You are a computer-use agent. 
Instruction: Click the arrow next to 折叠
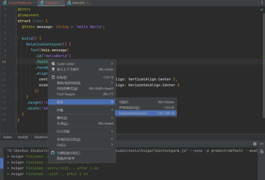click(x=112, y=109)
